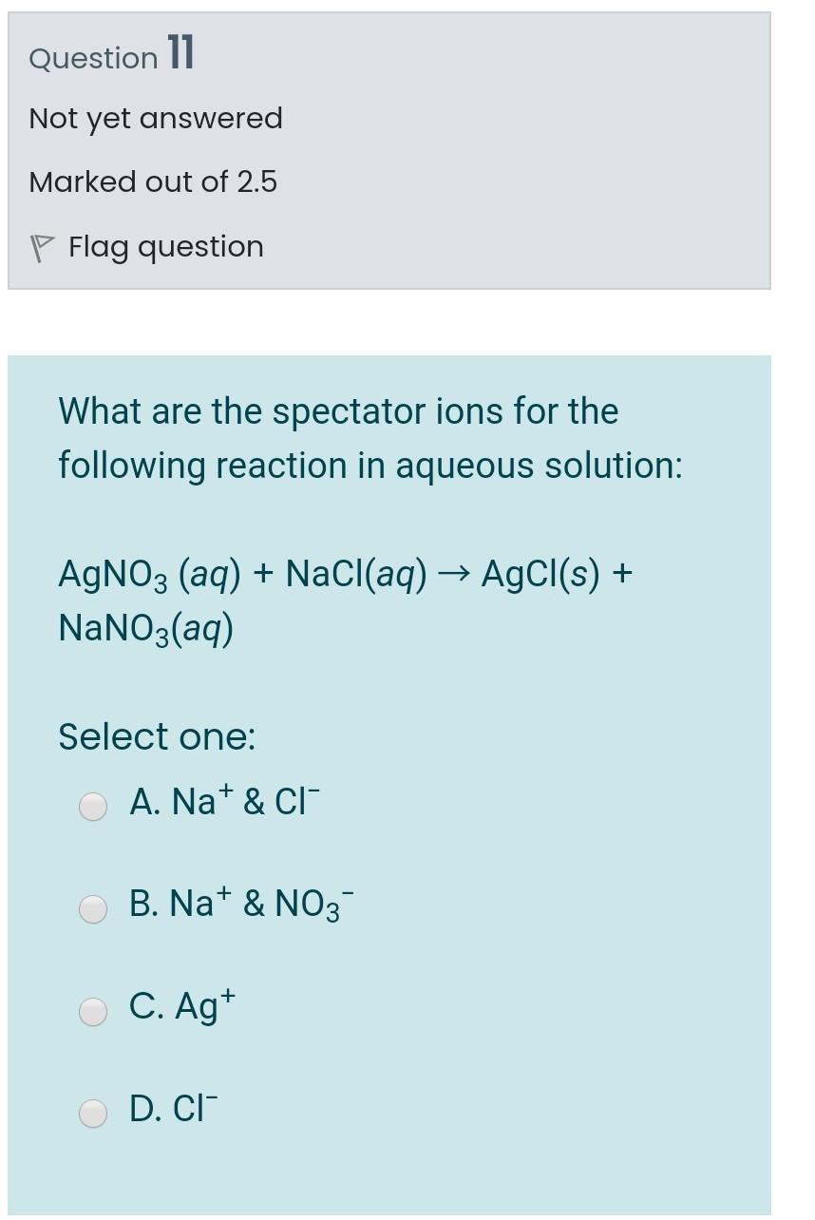Click the Select one: prompt text
The height and width of the screenshot is (1220, 815).
[x=157, y=736]
